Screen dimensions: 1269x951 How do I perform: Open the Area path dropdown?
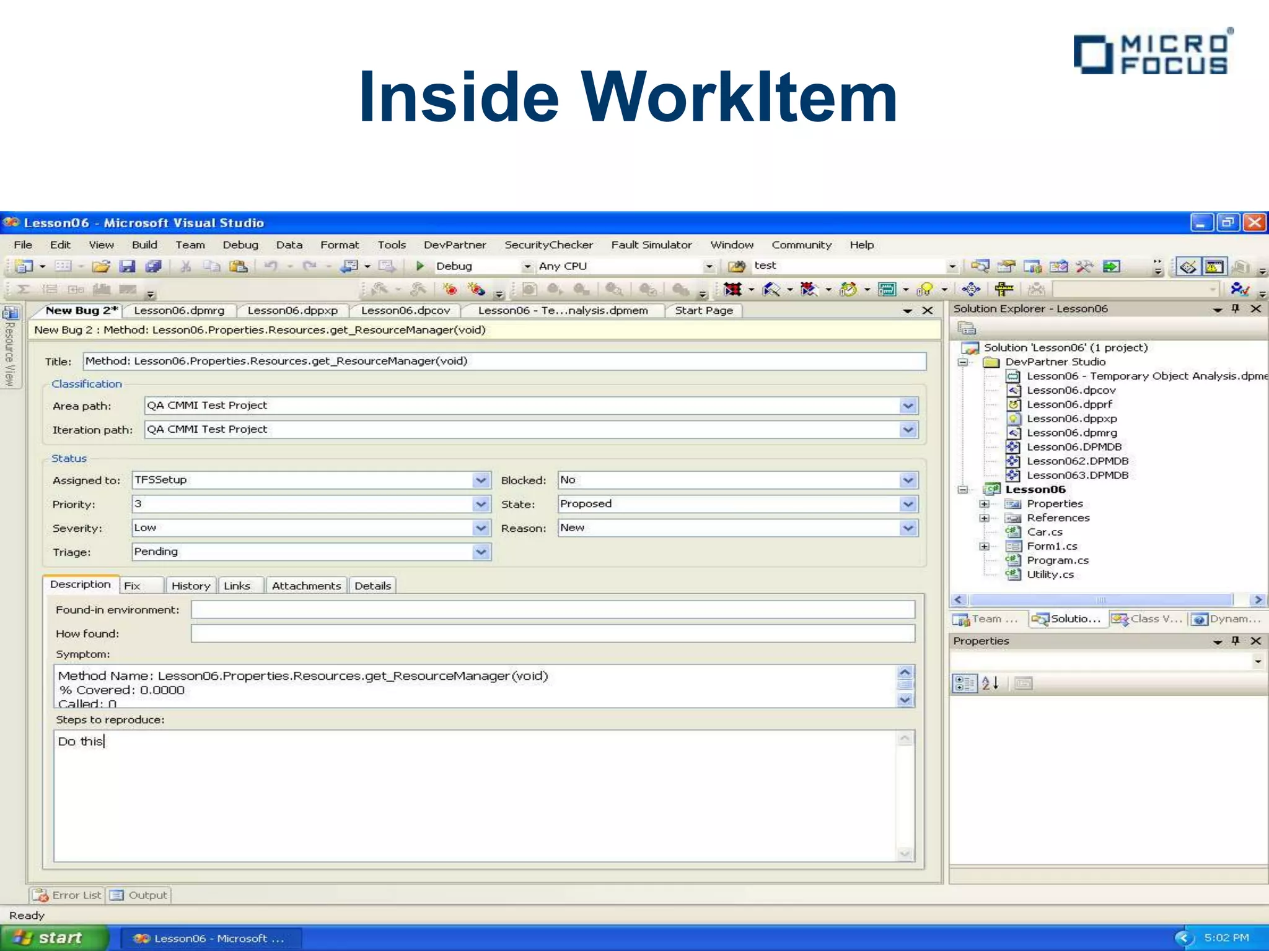[908, 406]
